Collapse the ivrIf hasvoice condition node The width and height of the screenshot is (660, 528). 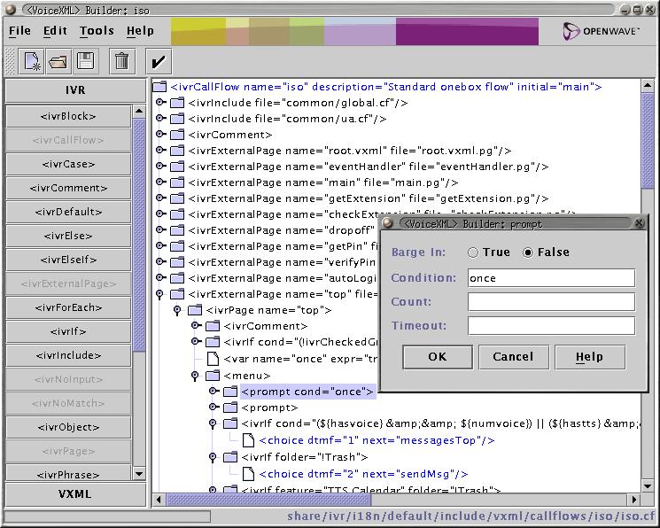213,423
